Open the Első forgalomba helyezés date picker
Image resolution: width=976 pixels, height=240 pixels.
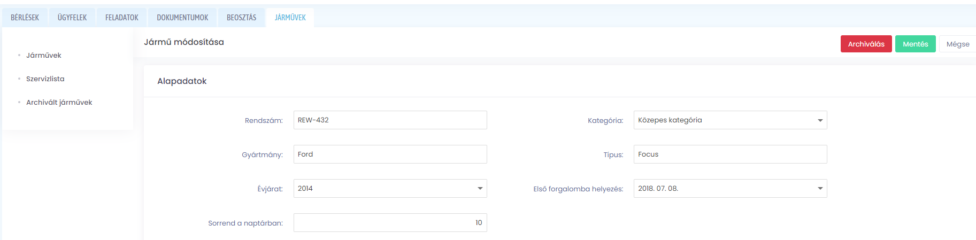[820, 189]
